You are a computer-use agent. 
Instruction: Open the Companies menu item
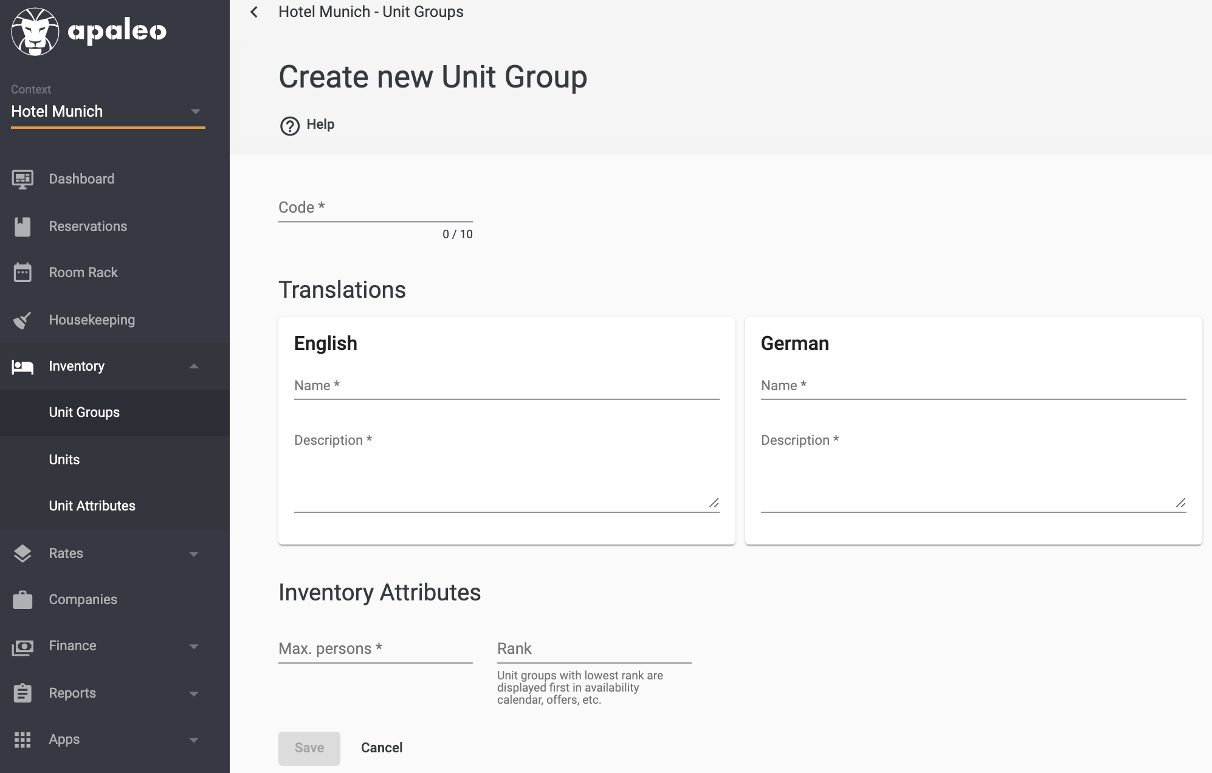(115, 600)
